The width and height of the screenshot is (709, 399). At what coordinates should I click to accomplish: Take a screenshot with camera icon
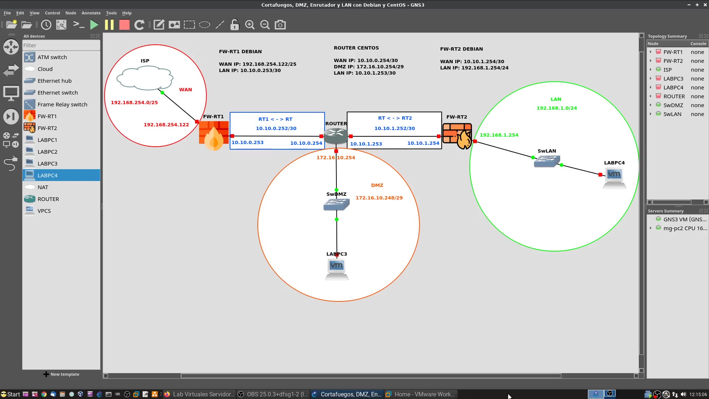click(x=280, y=25)
